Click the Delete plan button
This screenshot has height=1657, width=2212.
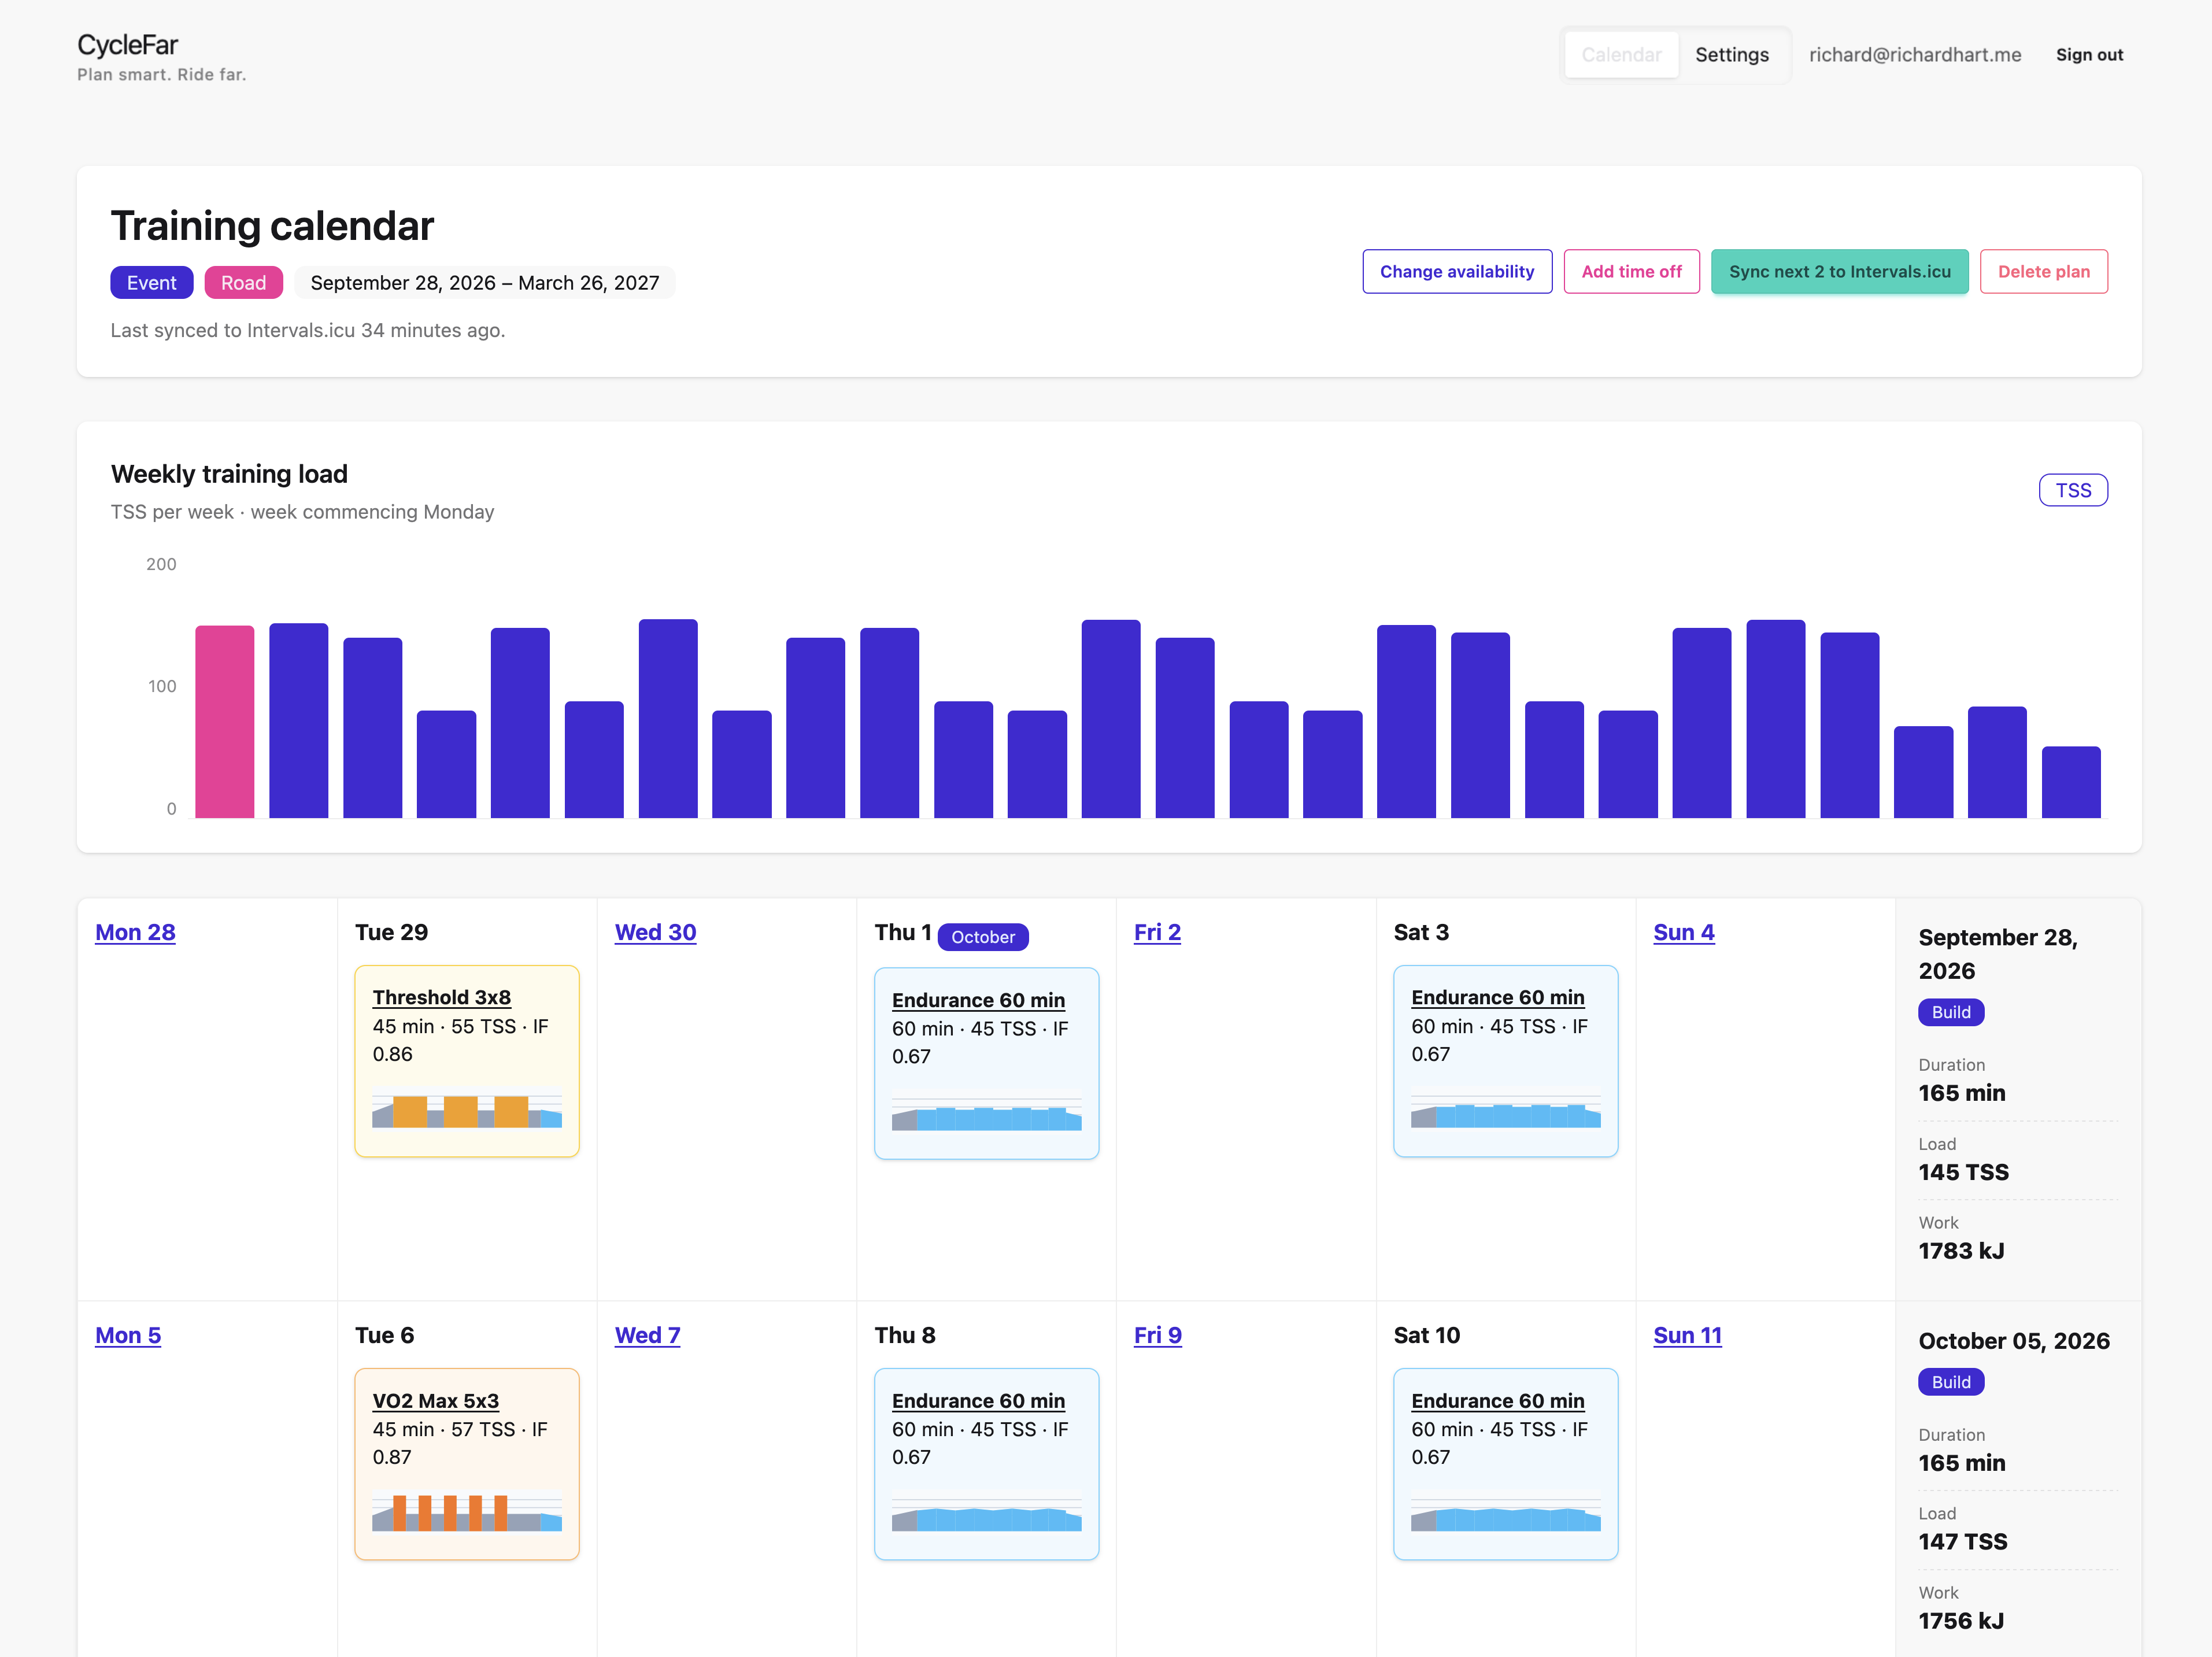2043,272
